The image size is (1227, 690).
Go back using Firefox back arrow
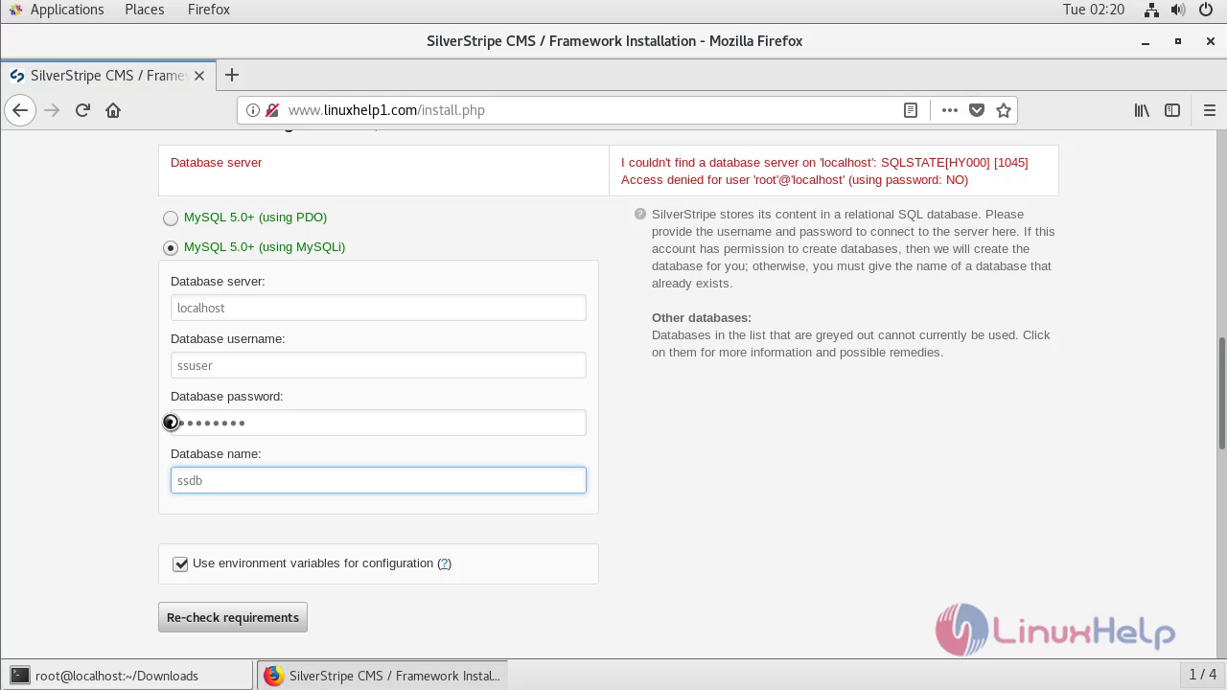[20, 110]
